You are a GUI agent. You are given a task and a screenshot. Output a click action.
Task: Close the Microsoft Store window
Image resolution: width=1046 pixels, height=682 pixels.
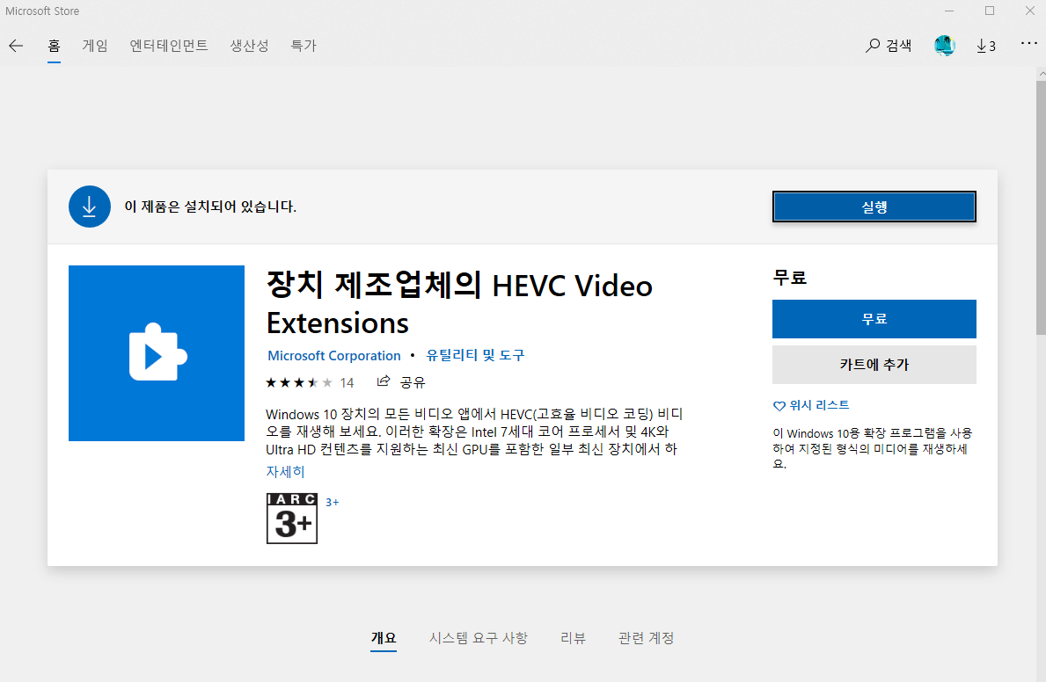click(1029, 11)
